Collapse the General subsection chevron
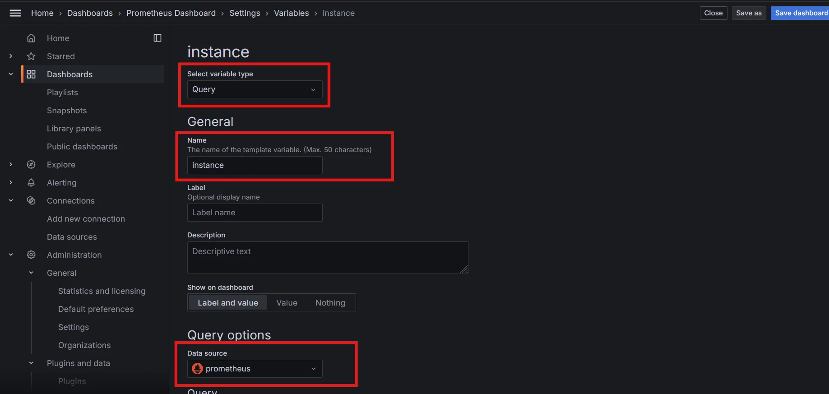The height and width of the screenshot is (394, 829). (31, 273)
